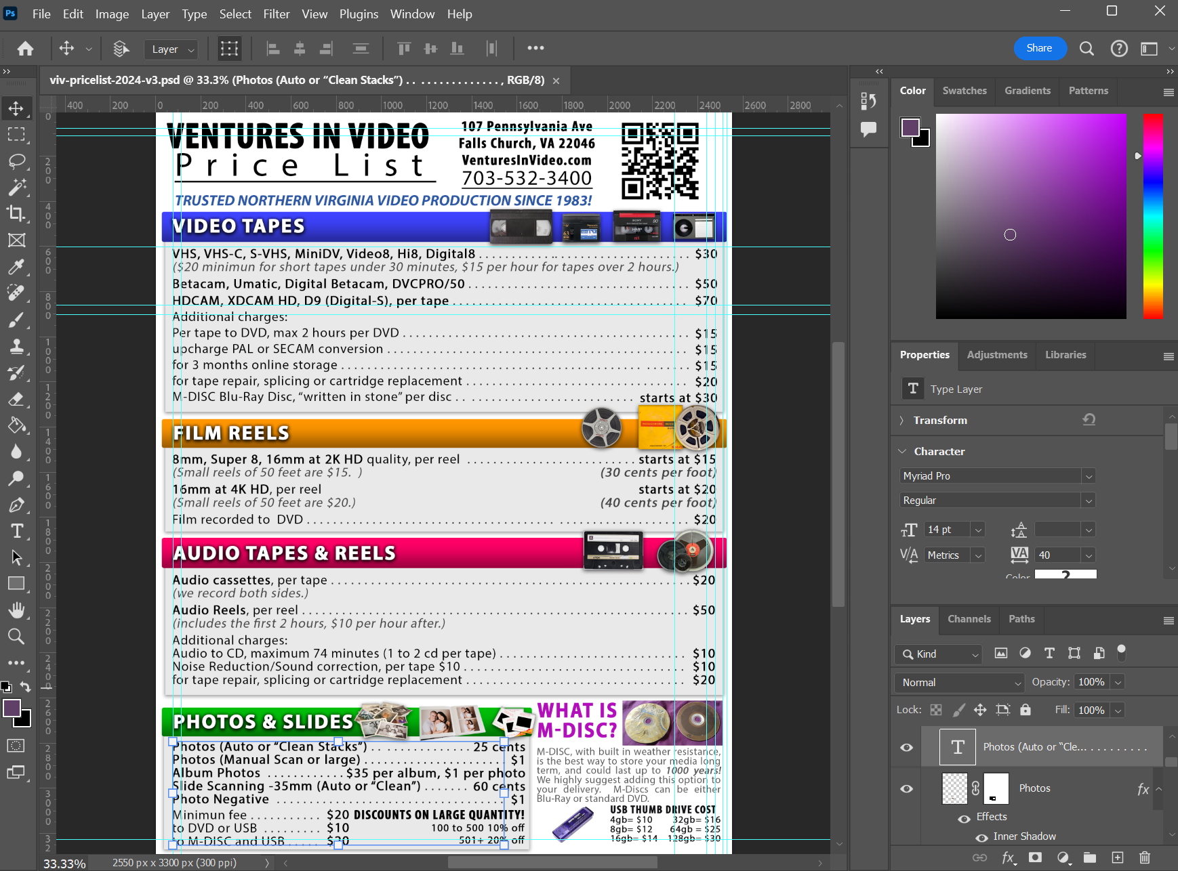
Task: Select the Zoom tool in the toolbox
Action: click(x=16, y=637)
